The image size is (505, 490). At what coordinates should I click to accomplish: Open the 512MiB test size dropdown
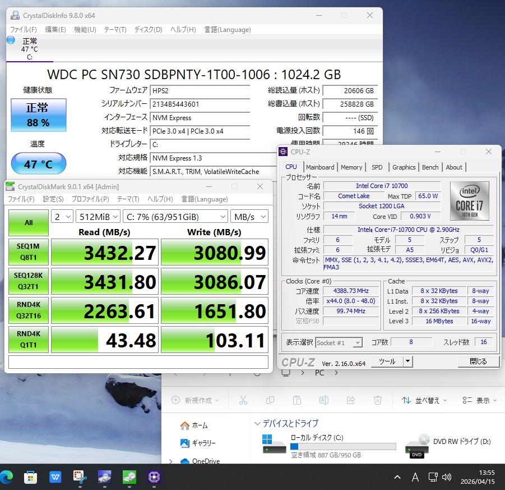pos(99,217)
